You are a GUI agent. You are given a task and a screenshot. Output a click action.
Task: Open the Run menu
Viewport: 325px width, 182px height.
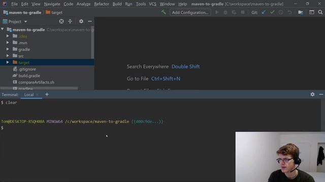pyautogui.click(x=128, y=4)
